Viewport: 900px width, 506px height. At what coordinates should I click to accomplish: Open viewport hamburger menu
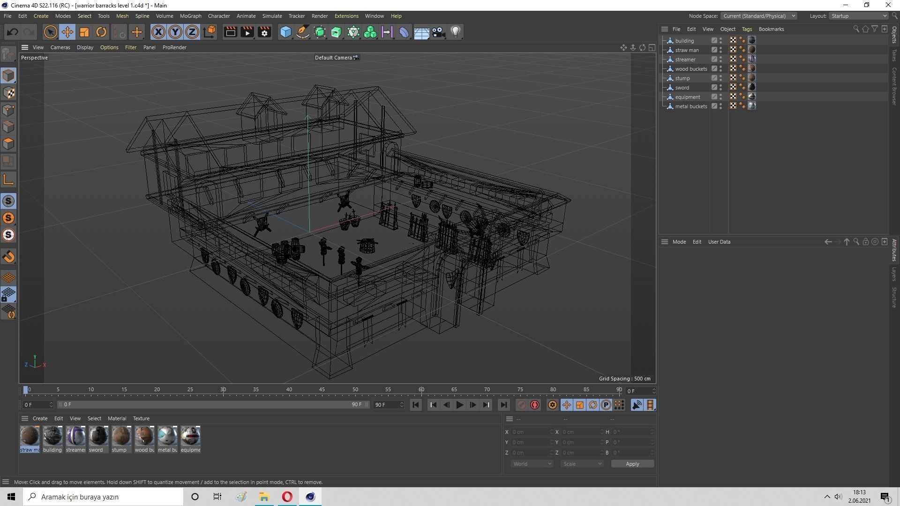pos(25,47)
